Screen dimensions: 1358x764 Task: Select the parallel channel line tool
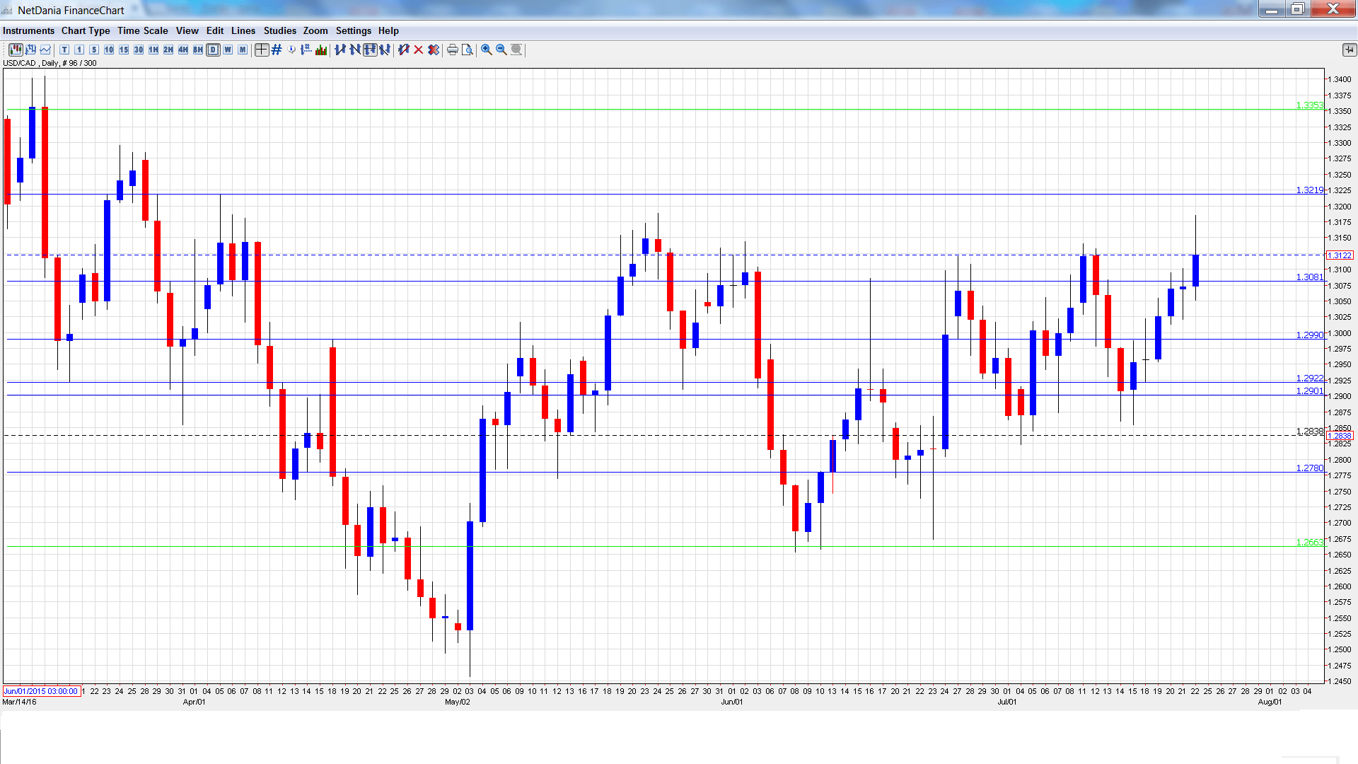click(385, 50)
